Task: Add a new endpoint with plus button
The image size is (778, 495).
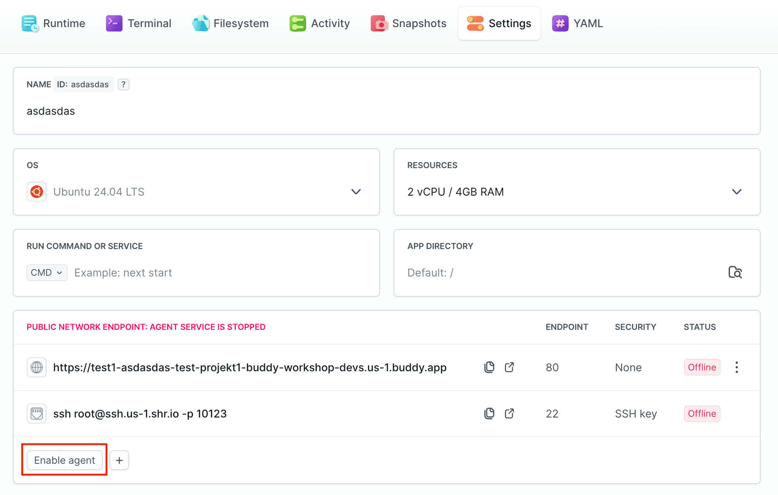Action: (x=119, y=460)
